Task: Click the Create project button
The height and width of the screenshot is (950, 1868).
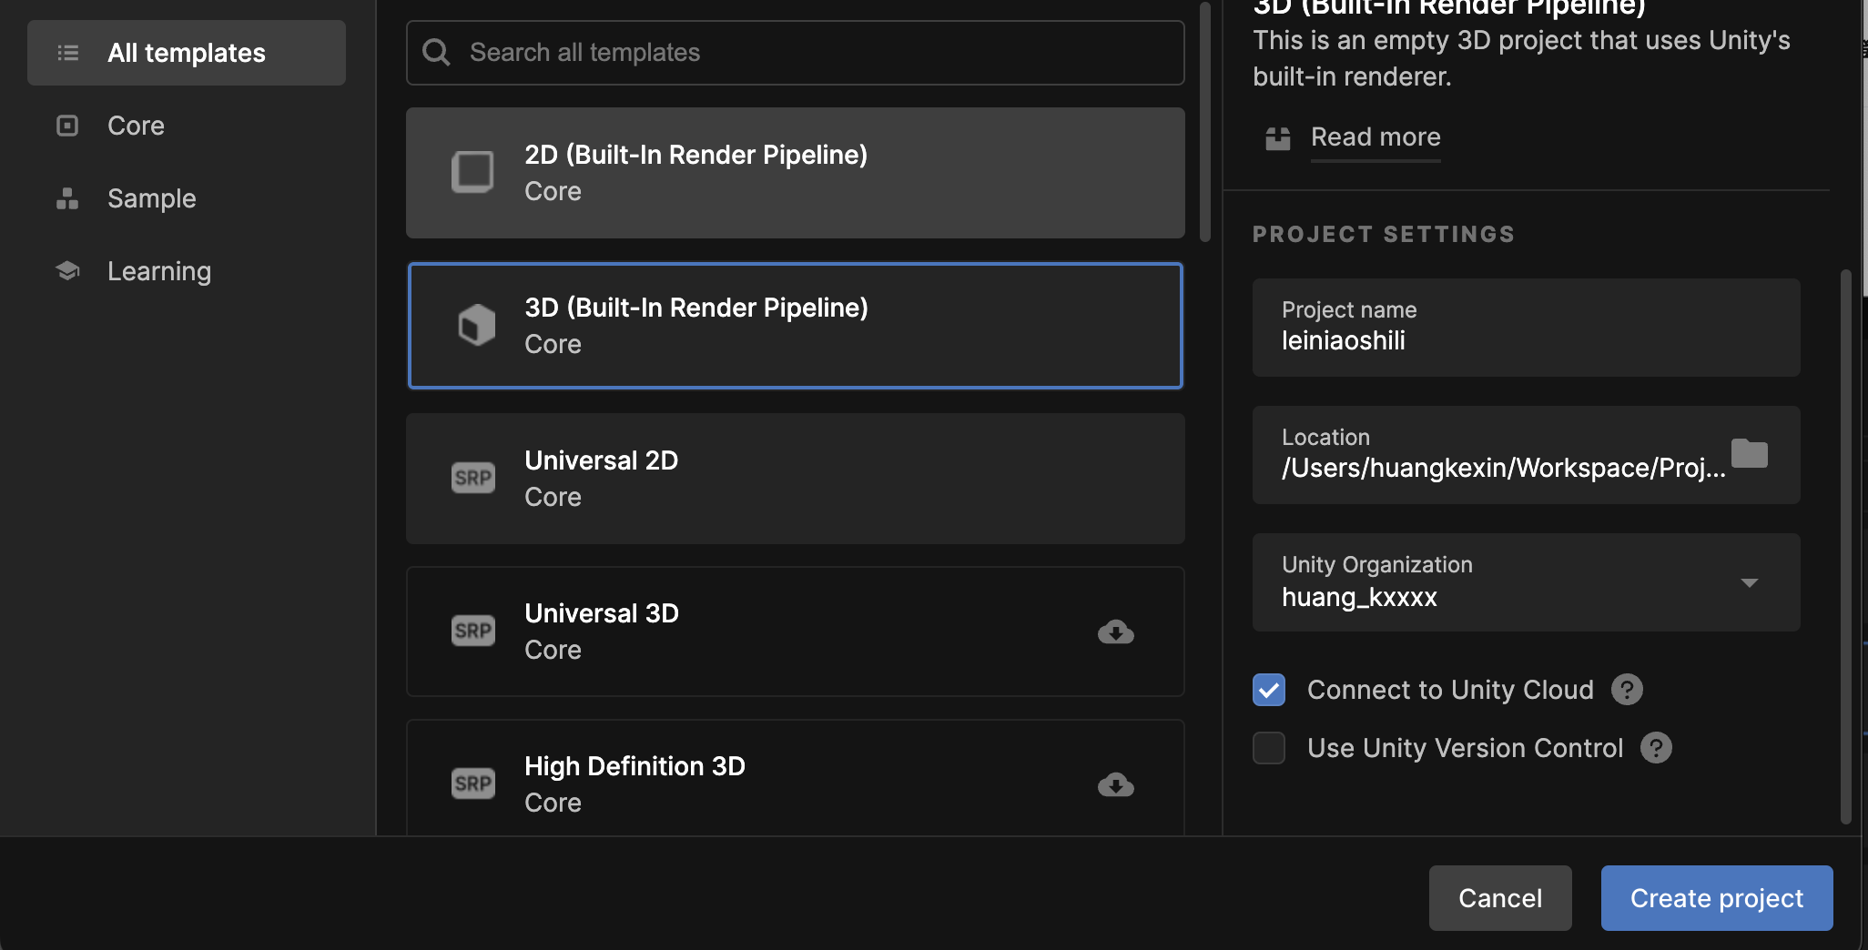Action: [1717, 898]
